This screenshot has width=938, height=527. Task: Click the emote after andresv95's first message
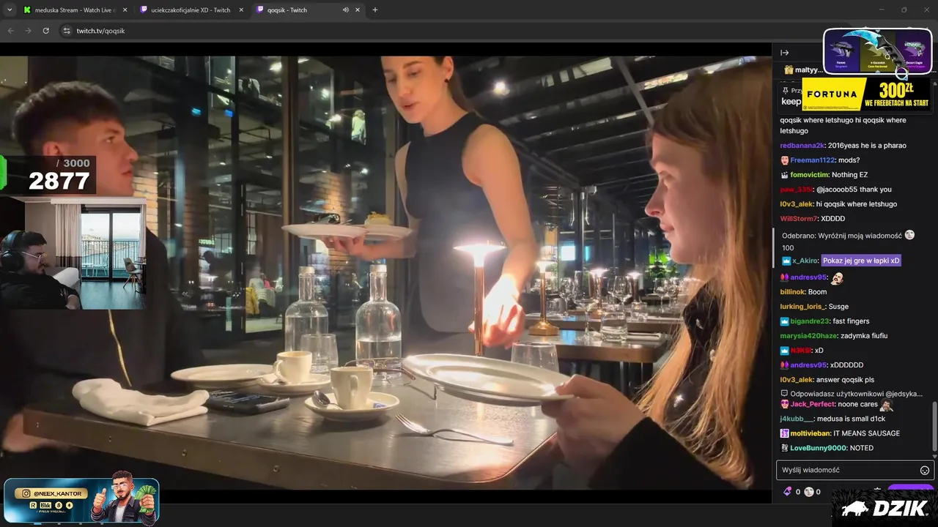(837, 278)
